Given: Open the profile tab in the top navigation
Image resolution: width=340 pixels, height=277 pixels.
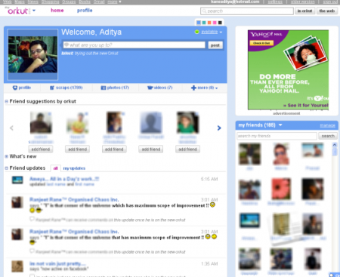Looking at the screenshot, I should point(85,11).
